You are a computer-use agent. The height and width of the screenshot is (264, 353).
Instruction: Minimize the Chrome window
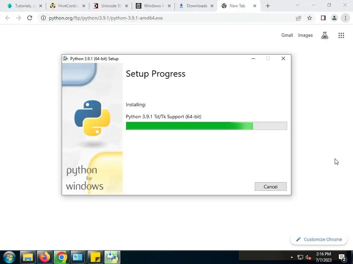(x=313, y=5)
